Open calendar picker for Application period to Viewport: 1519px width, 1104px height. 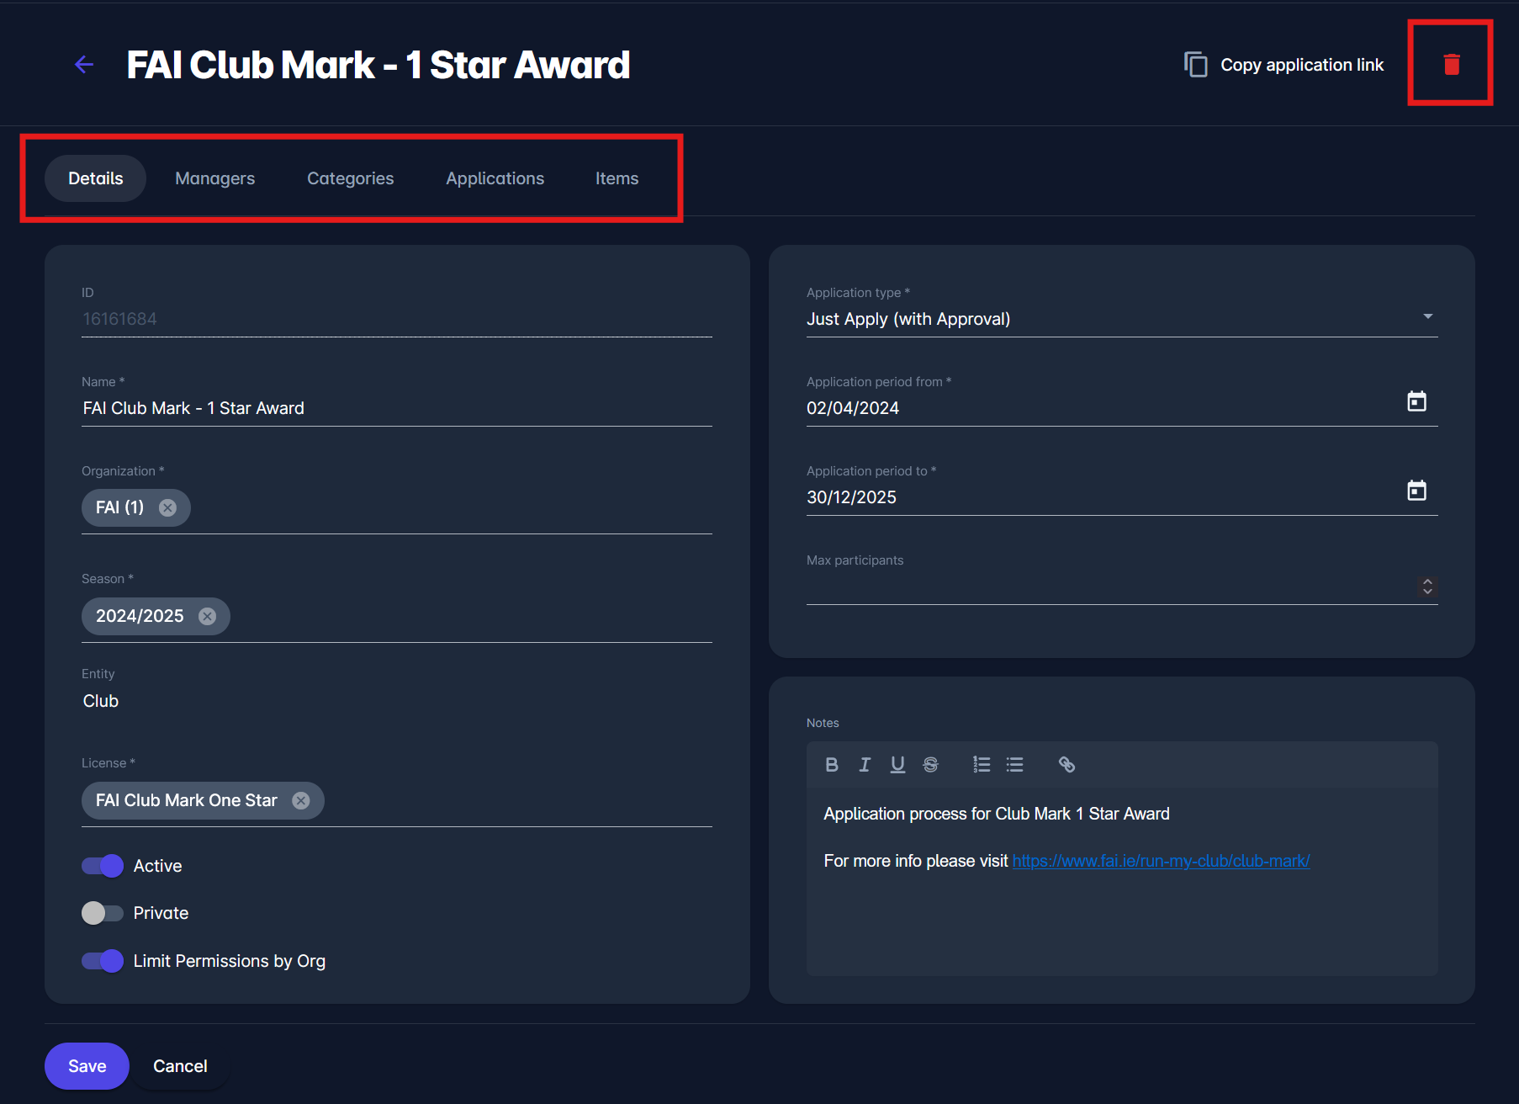pyautogui.click(x=1416, y=491)
